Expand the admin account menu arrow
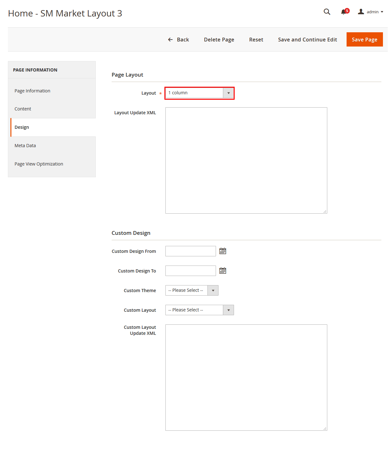 pyautogui.click(x=382, y=12)
